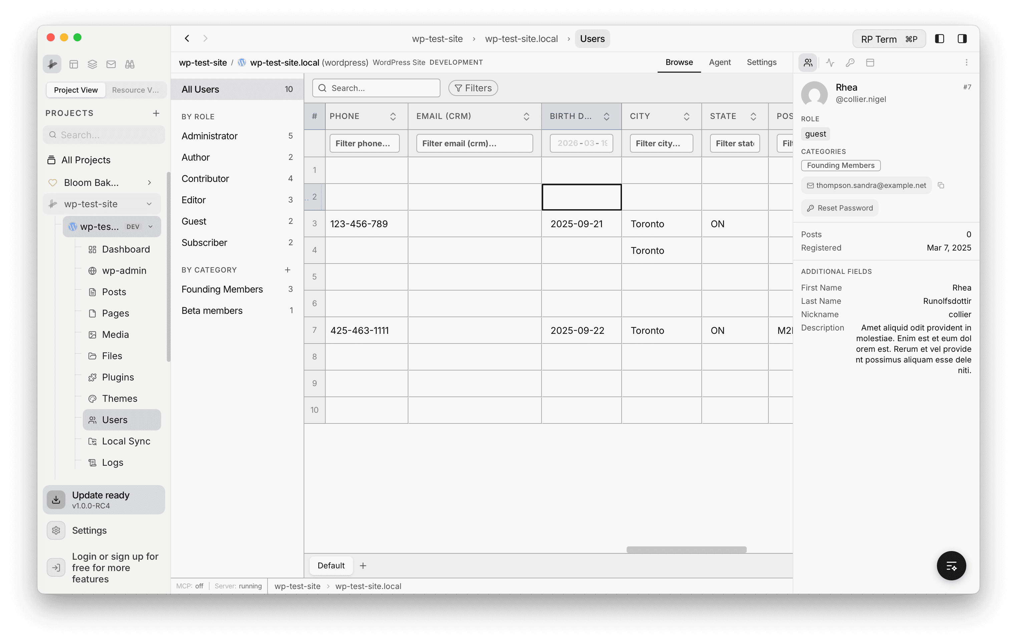Screen dimensions: 1017x643
Task: Open the Settings tab of the site
Action: point(761,62)
